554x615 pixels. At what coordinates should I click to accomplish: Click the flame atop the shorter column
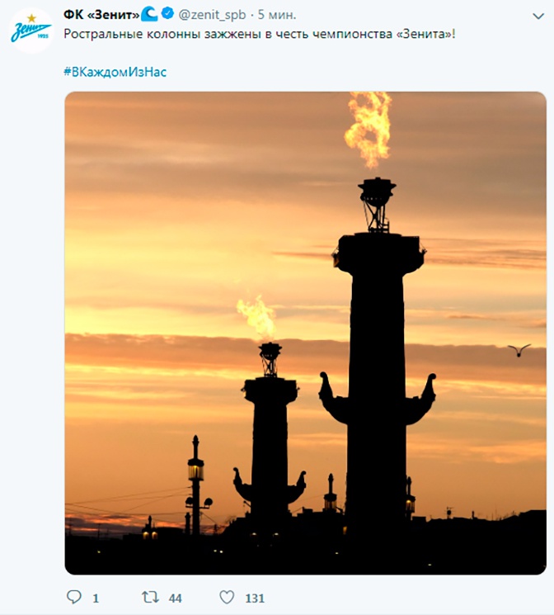(256, 319)
